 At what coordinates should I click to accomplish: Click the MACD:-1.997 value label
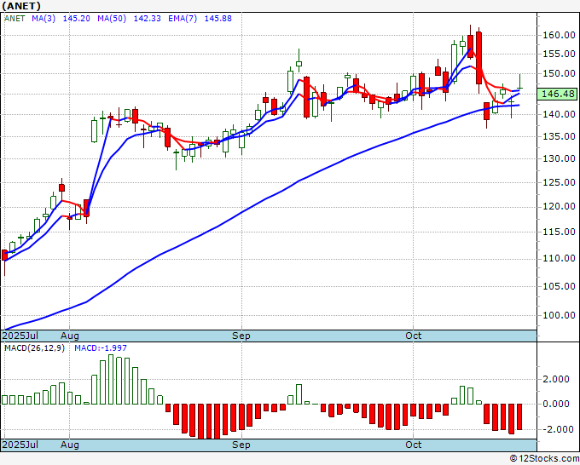point(101,348)
